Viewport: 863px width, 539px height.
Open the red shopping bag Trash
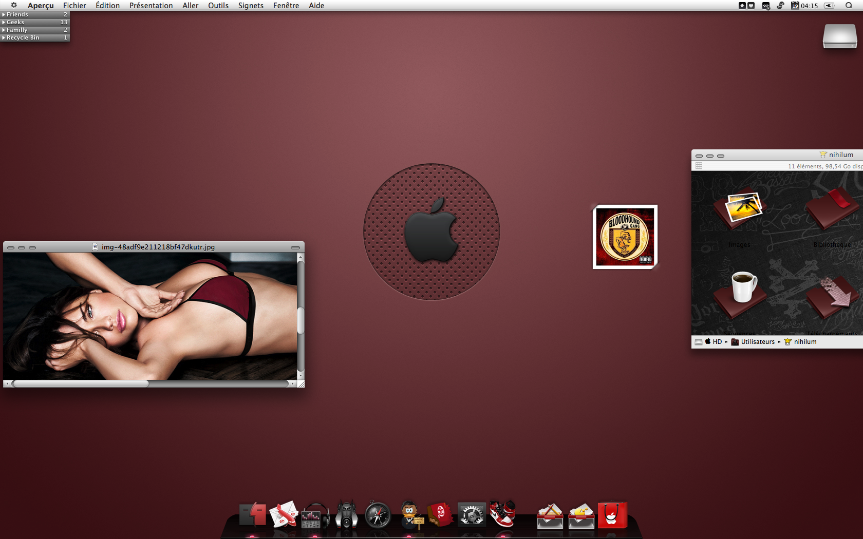[x=612, y=515]
